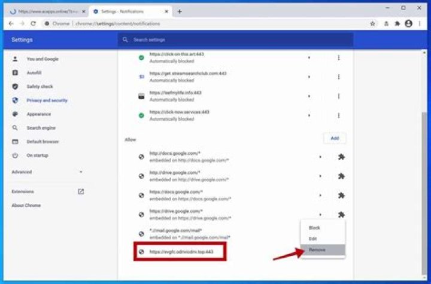The width and height of the screenshot is (431, 284).
Task: Expand the Advanced settings section
Action: [81, 172]
